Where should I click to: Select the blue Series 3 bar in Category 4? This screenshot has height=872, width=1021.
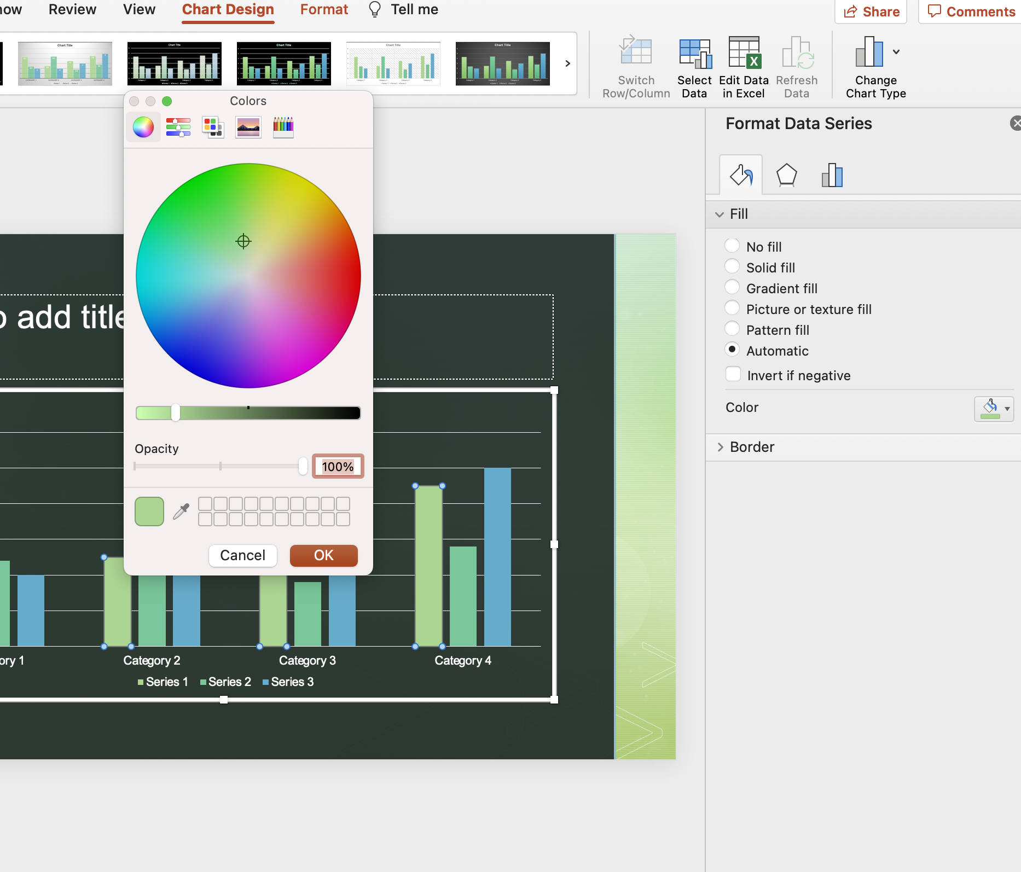[497, 557]
